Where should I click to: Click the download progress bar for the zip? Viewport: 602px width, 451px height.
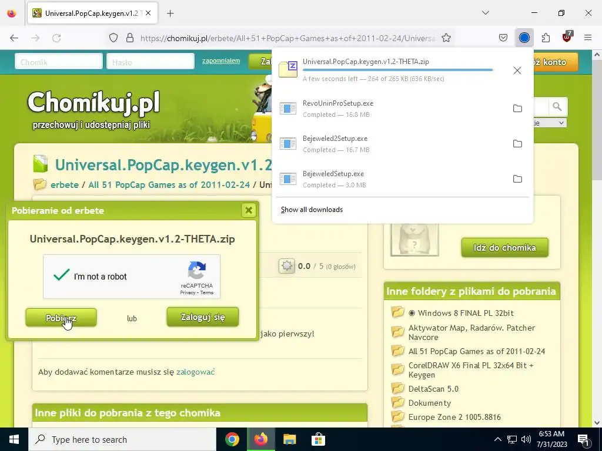point(398,70)
